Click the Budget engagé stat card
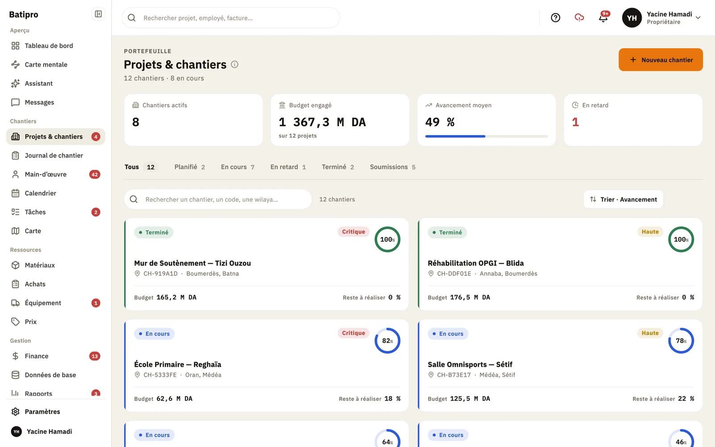The height and width of the screenshot is (447, 715). point(340,120)
